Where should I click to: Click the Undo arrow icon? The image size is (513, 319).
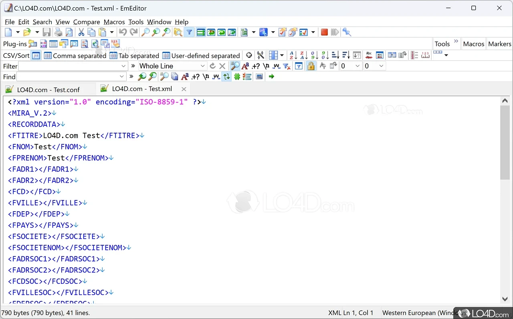click(x=123, y=32)
